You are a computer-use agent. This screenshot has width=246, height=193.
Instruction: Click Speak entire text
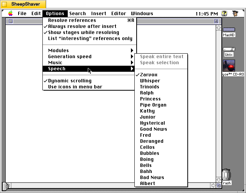[161, 57]
